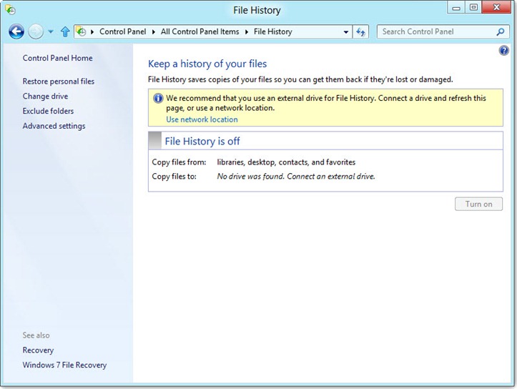Screen dimensions: 517x389
Task: Click the info icon in yellow banner
Action: (158, 98)
